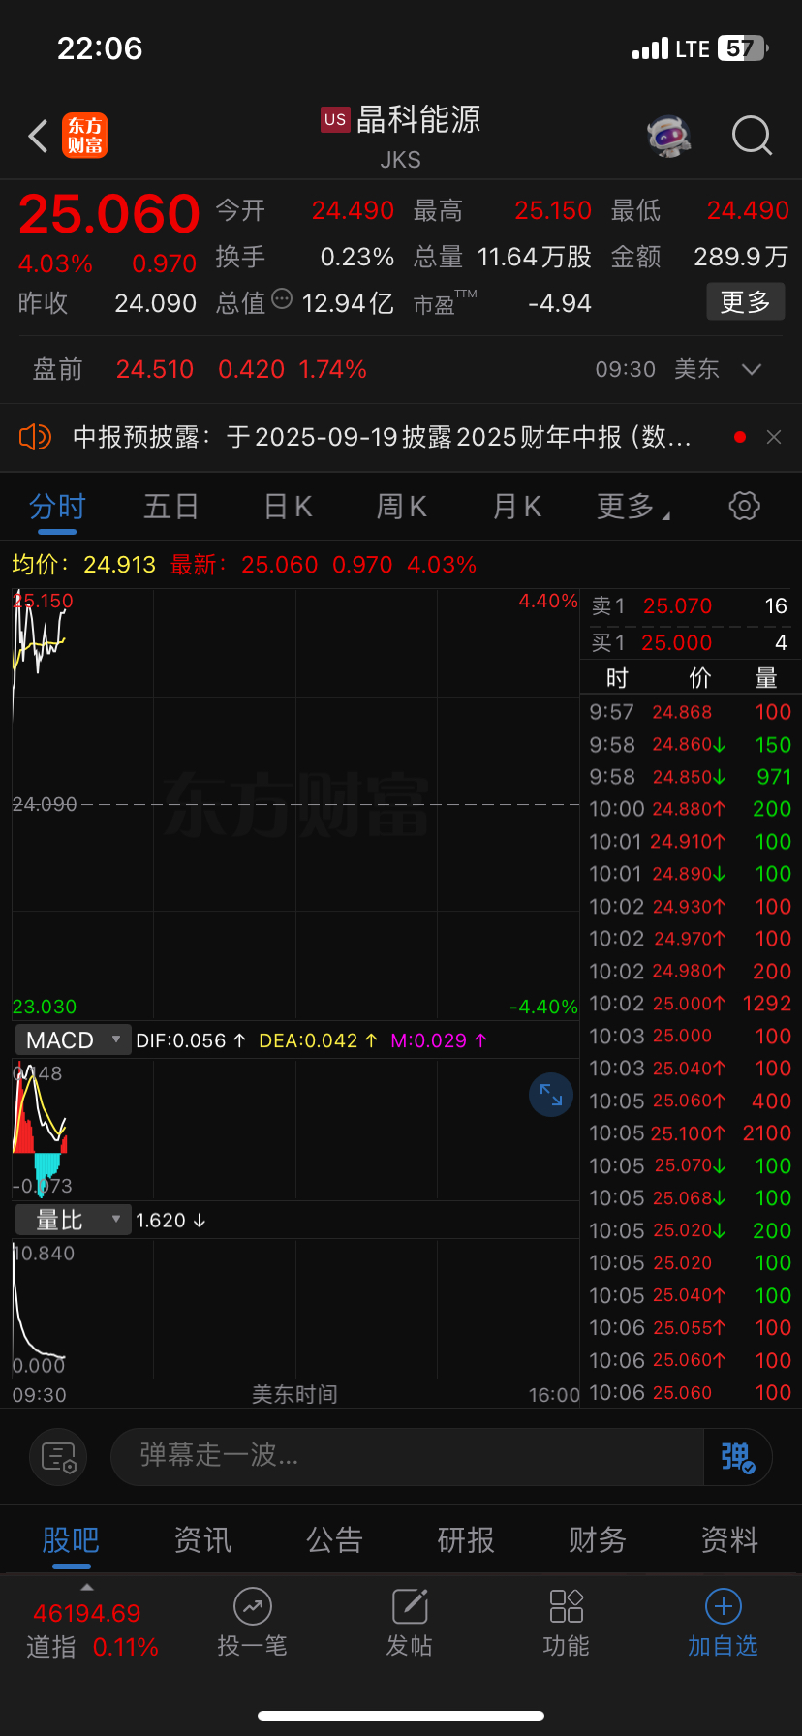Tap the 10:05 25.100 2100 trade row
Screen dimensions: 802x1736
690,1133
